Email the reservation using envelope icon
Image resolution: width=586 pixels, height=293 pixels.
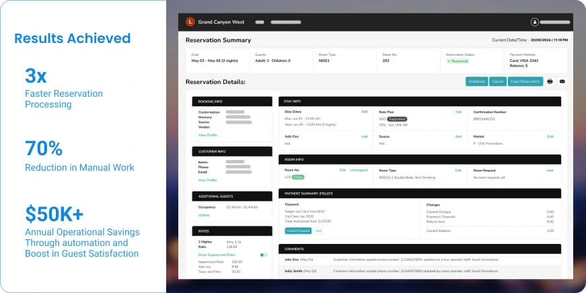(x=562, y=81)
